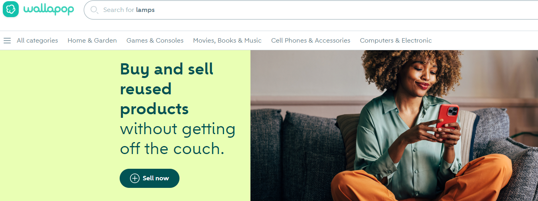Go to Movies, Books & Music category

coord(227,41)
